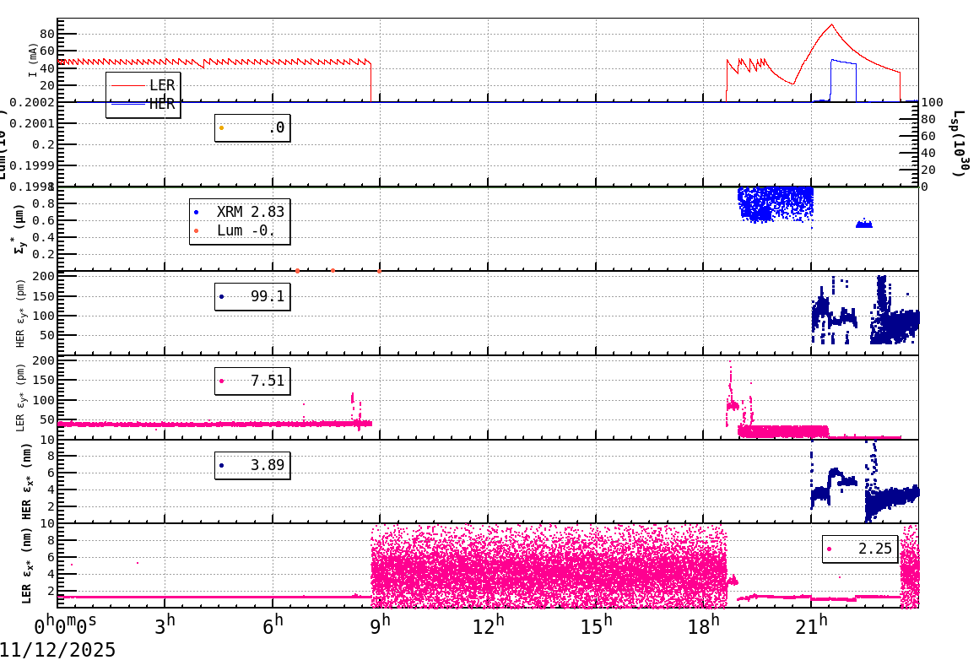
Task: Click the 'LER εx* (nm)' axis label
Action: click(27, 565)
